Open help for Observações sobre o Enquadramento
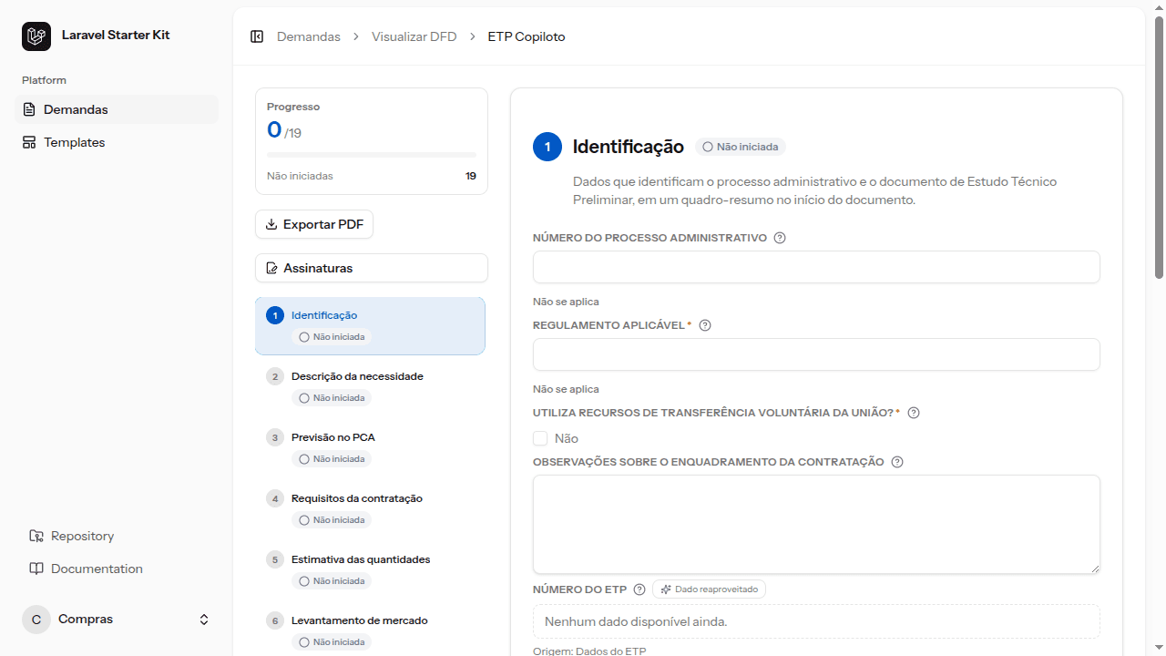This screenshot has height=656, width=1166. click(x=897, y=462)
